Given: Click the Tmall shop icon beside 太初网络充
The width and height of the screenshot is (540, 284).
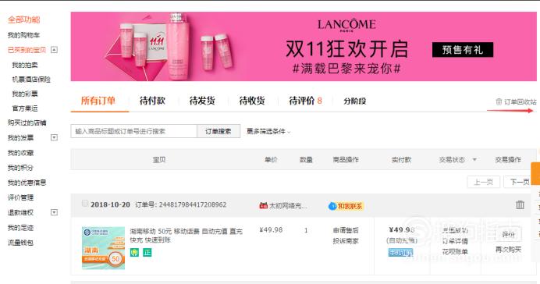Looking at the screenshot, I should (263, 205).
